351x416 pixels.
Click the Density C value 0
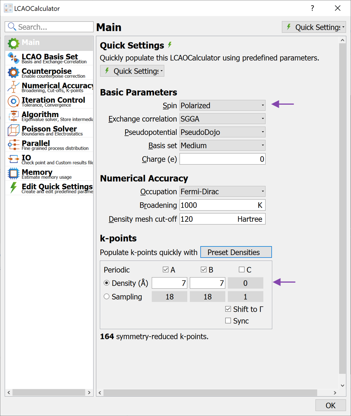click(x=245, y=283)
